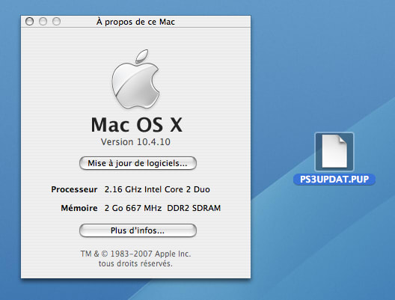Click the Mémoire label
Image resolution: width=395 pixels, height=300 pixels.
click(79, 208)
